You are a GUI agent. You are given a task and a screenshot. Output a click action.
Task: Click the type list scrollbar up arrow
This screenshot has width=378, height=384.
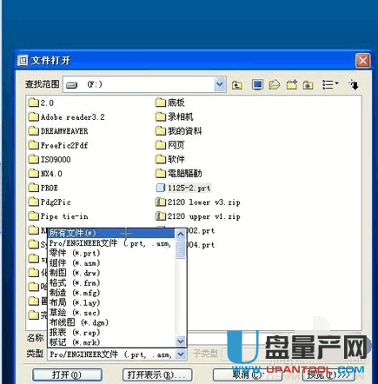pos(181,234)
